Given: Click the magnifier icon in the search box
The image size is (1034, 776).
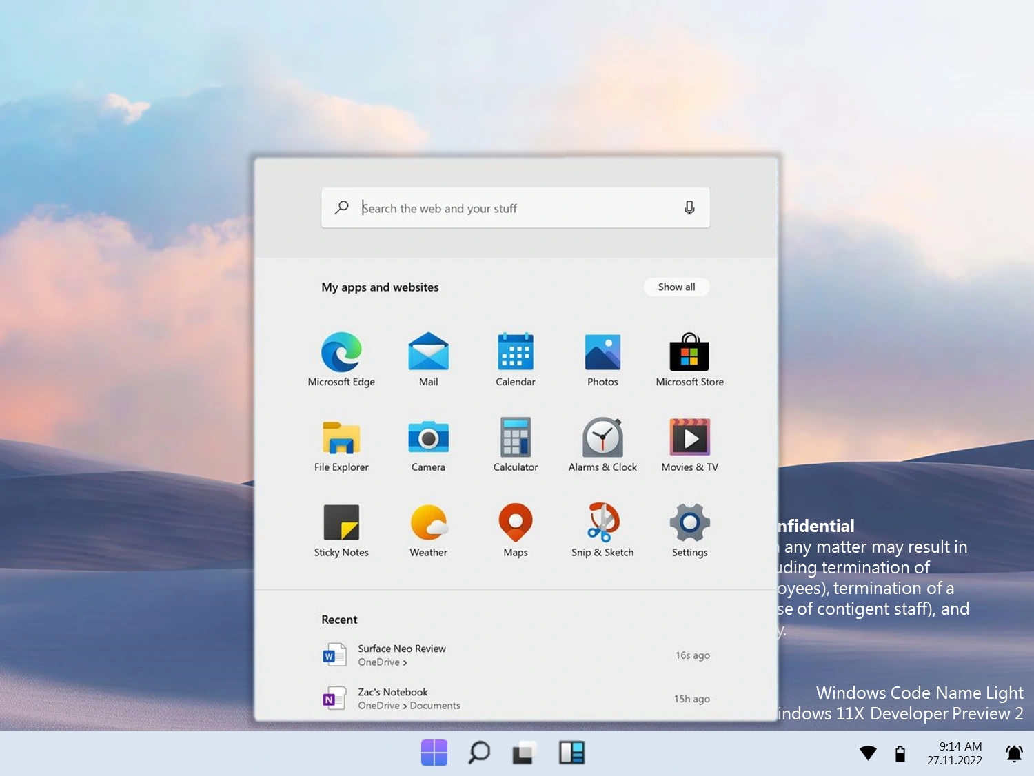Looking at the screenshot, I should tap(341, 207).
